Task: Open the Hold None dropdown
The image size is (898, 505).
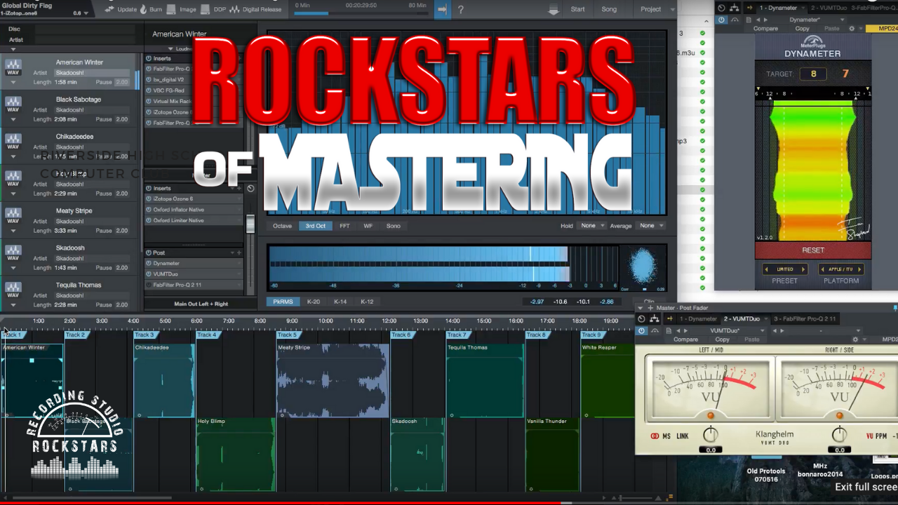Action: coord(591,226)
